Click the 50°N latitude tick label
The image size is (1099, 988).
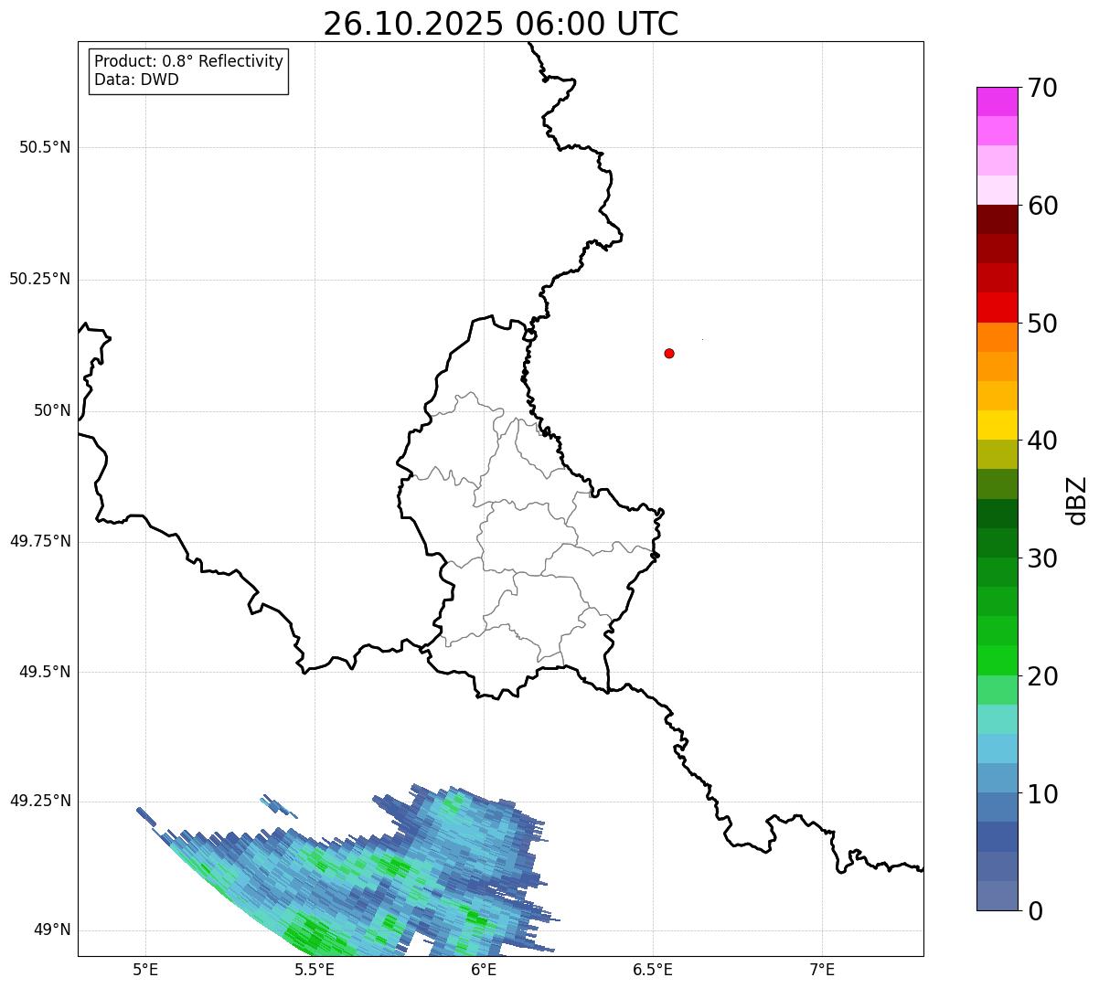52,410
